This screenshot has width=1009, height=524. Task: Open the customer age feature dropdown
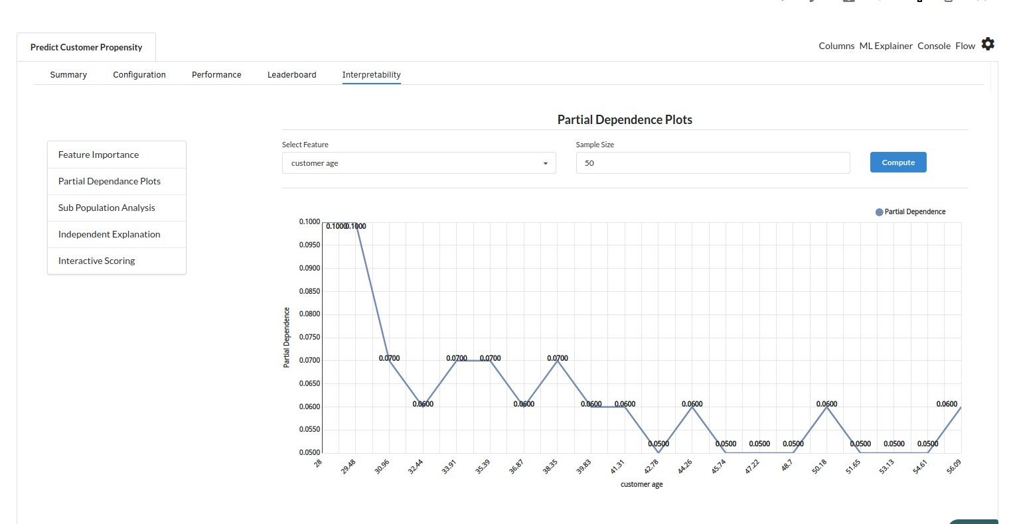click(419, 163)
